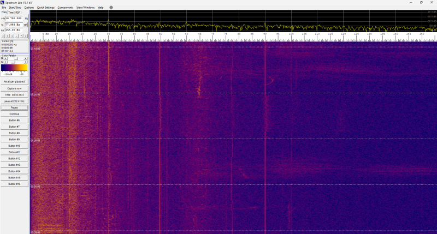The width and height of the screenshot is (437, 234).
Task: Click Button #13
Action: [14, 165]
